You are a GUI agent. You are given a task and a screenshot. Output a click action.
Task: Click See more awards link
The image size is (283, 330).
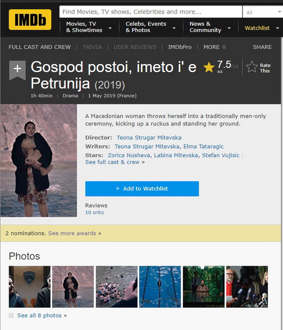click(75, 233)
